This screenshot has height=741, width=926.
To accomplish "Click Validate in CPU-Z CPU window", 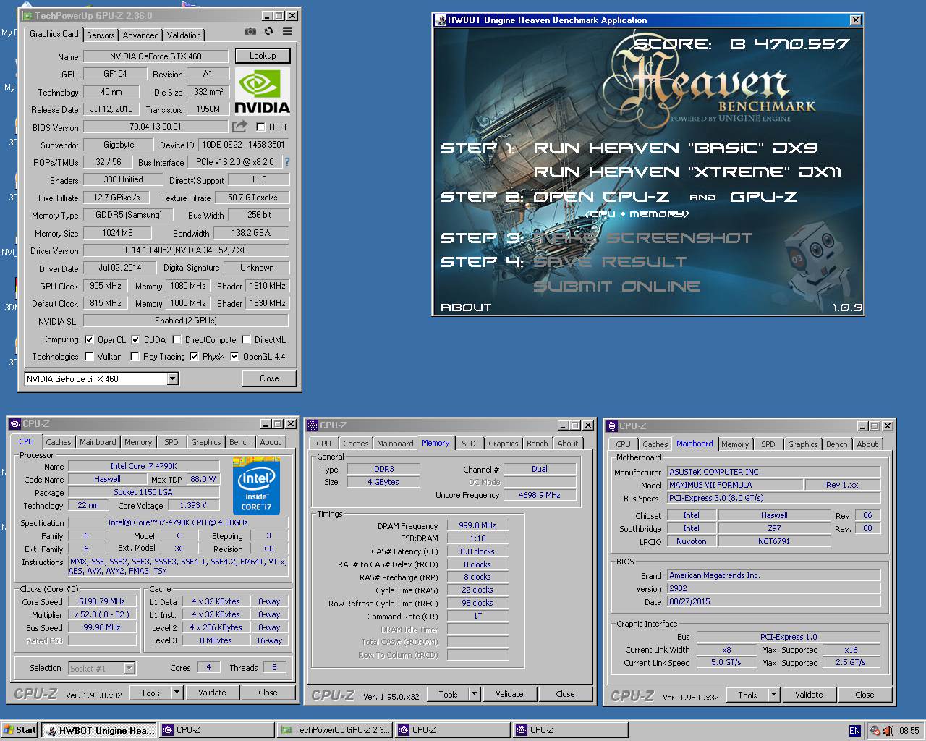I will pyautogui.click(x=212, y=693).
